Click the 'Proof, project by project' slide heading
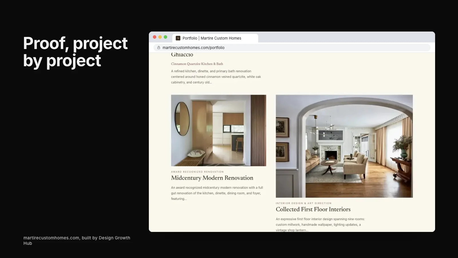The width and height of the screenshot is (458, 258). click(x=75, y=52)
